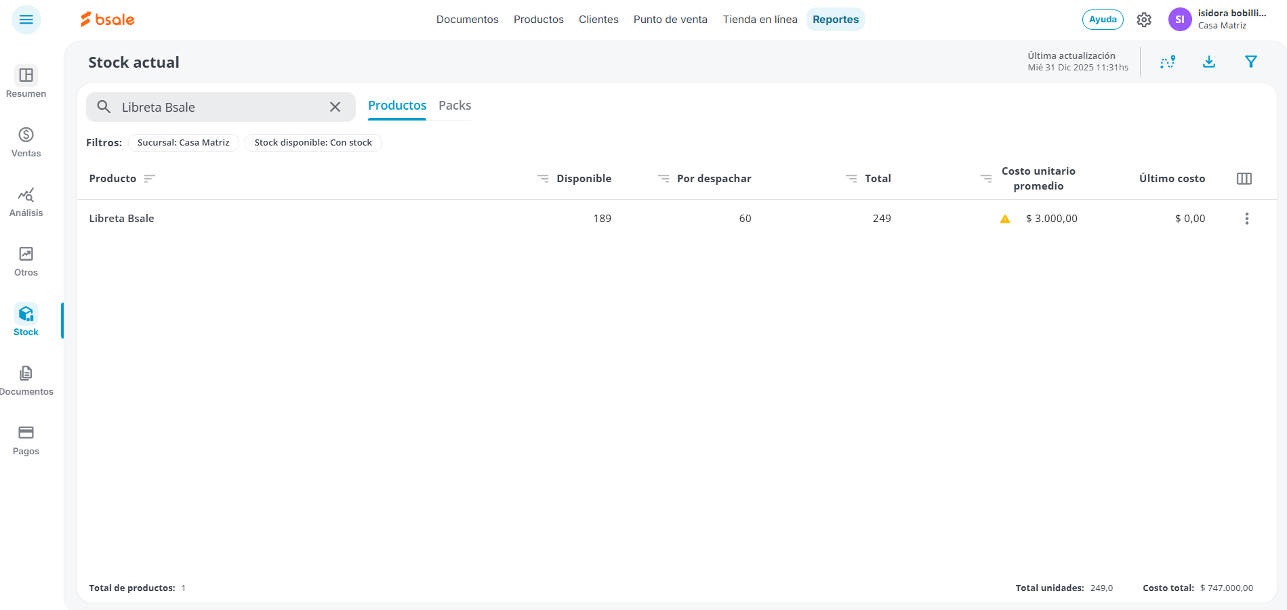Open the isidora bobilli account name
This screenshot has height=610, width=1287.
coord(1231,14)
